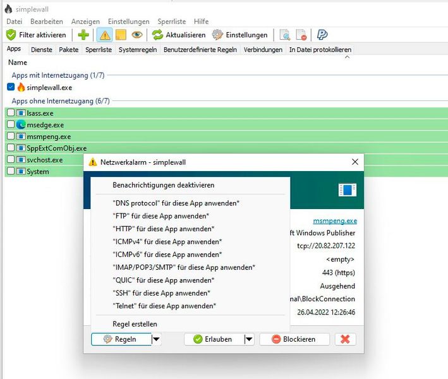Screen dimensions: 448x379
Task: Click the Filter aktivieren shield button
Action: [x=36, y=35]
